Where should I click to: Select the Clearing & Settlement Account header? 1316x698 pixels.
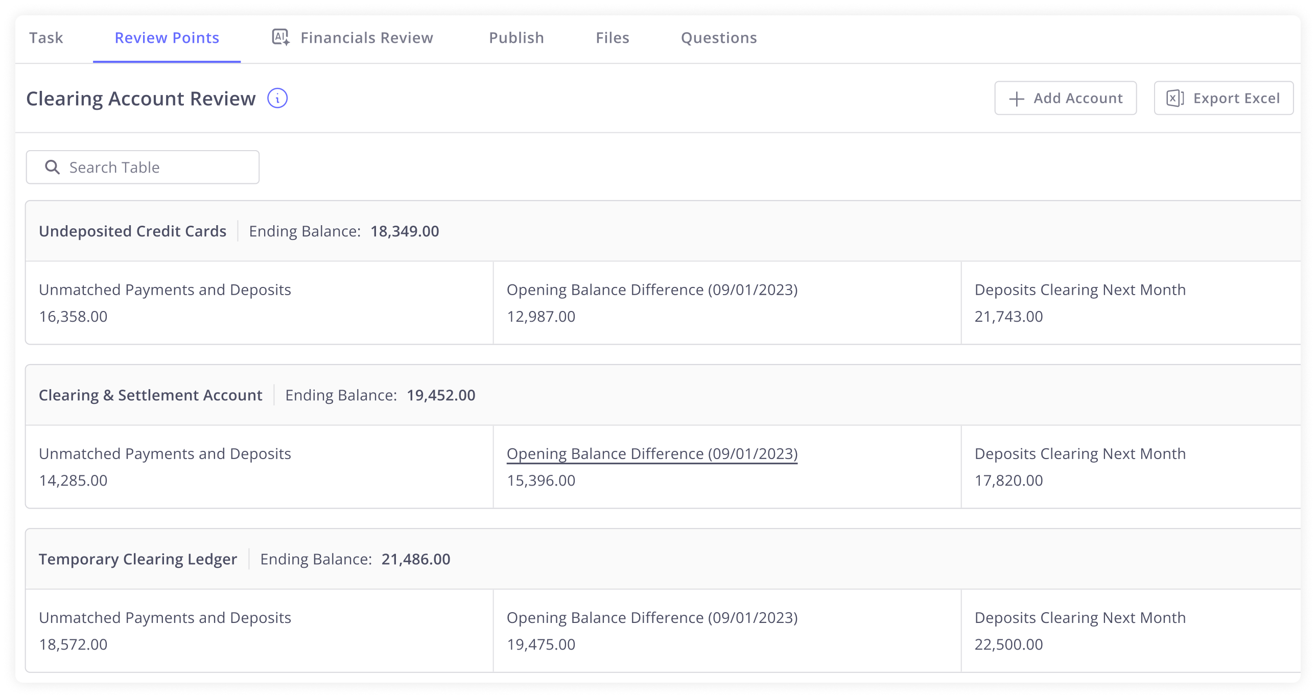click(151, 395)
